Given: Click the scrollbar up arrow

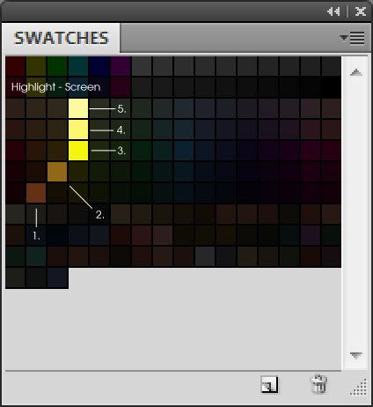Looking at the screenshot, I should click(356, 72).
